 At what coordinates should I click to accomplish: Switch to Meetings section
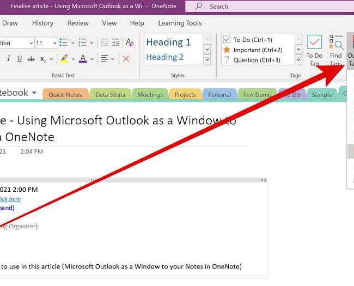click(150, 94)
